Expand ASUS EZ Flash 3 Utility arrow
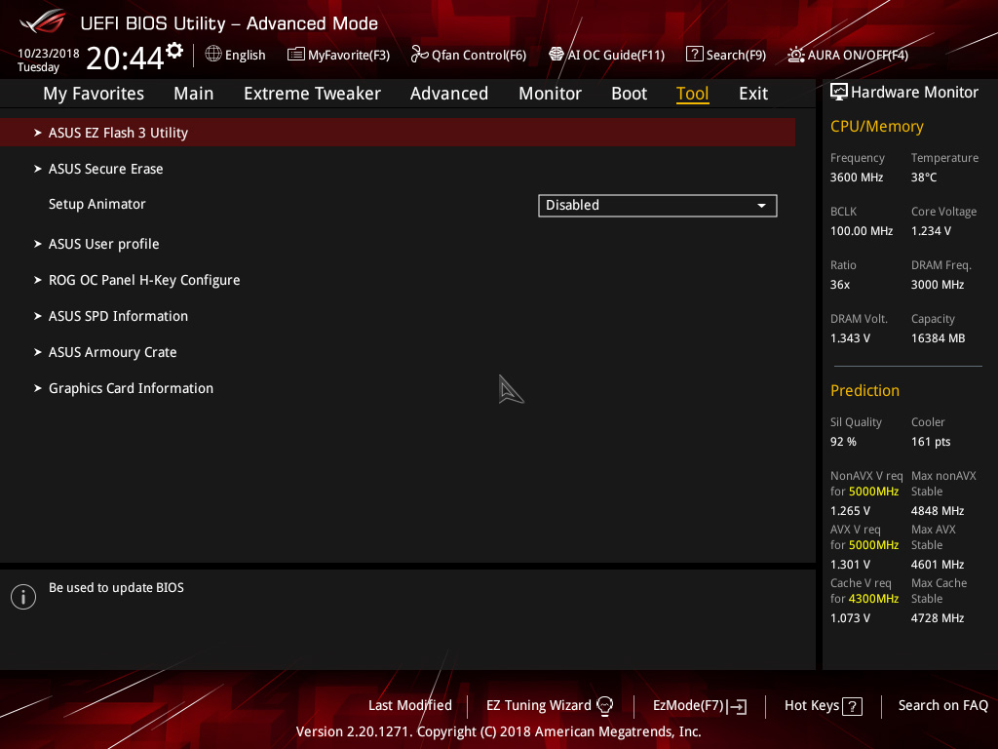 38,133
